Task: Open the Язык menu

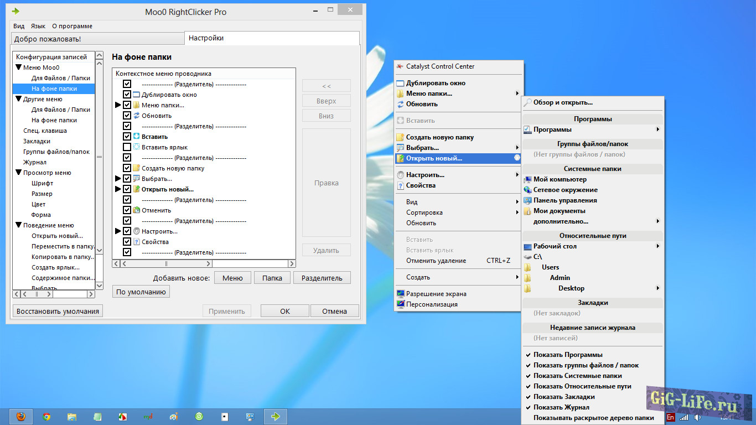Action: (38, 26)
